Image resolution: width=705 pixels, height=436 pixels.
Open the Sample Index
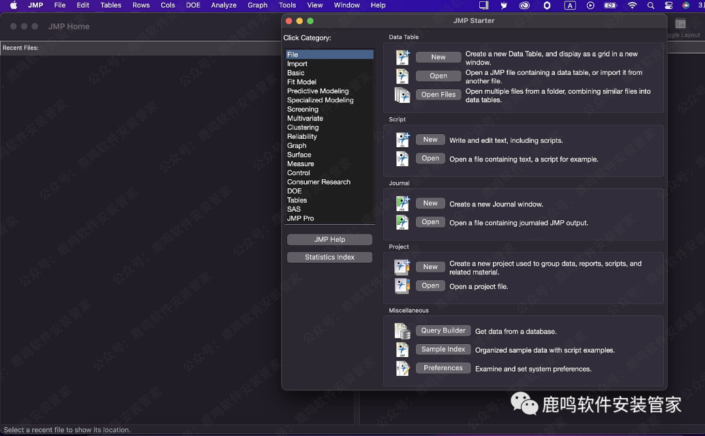pos(443,350)
